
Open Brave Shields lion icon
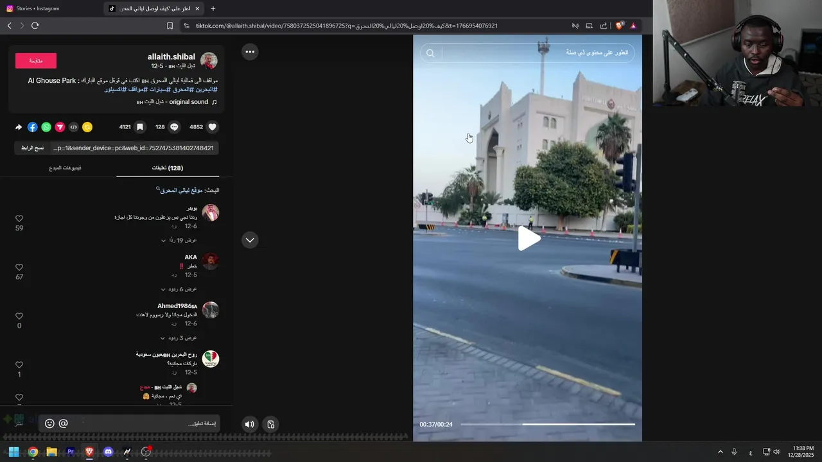coord(619,26)
